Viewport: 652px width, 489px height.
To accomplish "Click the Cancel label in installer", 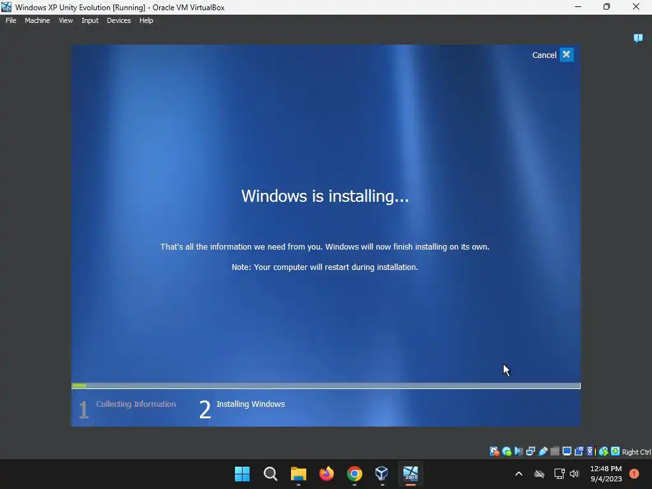I will point(544,55).
